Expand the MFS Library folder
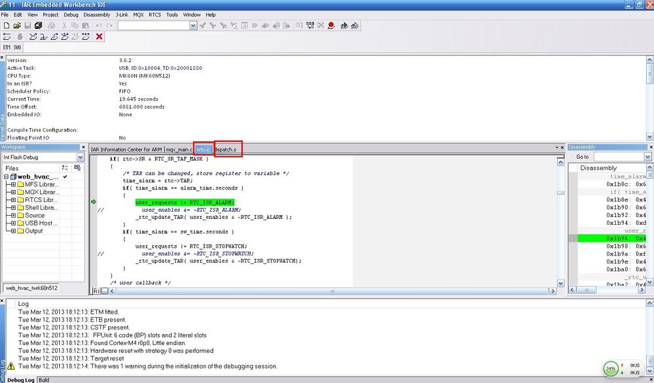This screenshot has width=654, height=383. pos(13,184)
